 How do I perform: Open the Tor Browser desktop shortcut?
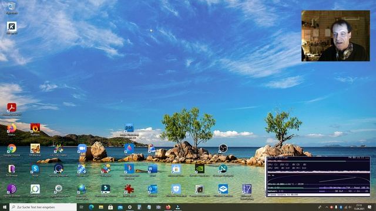pos(12,169)
